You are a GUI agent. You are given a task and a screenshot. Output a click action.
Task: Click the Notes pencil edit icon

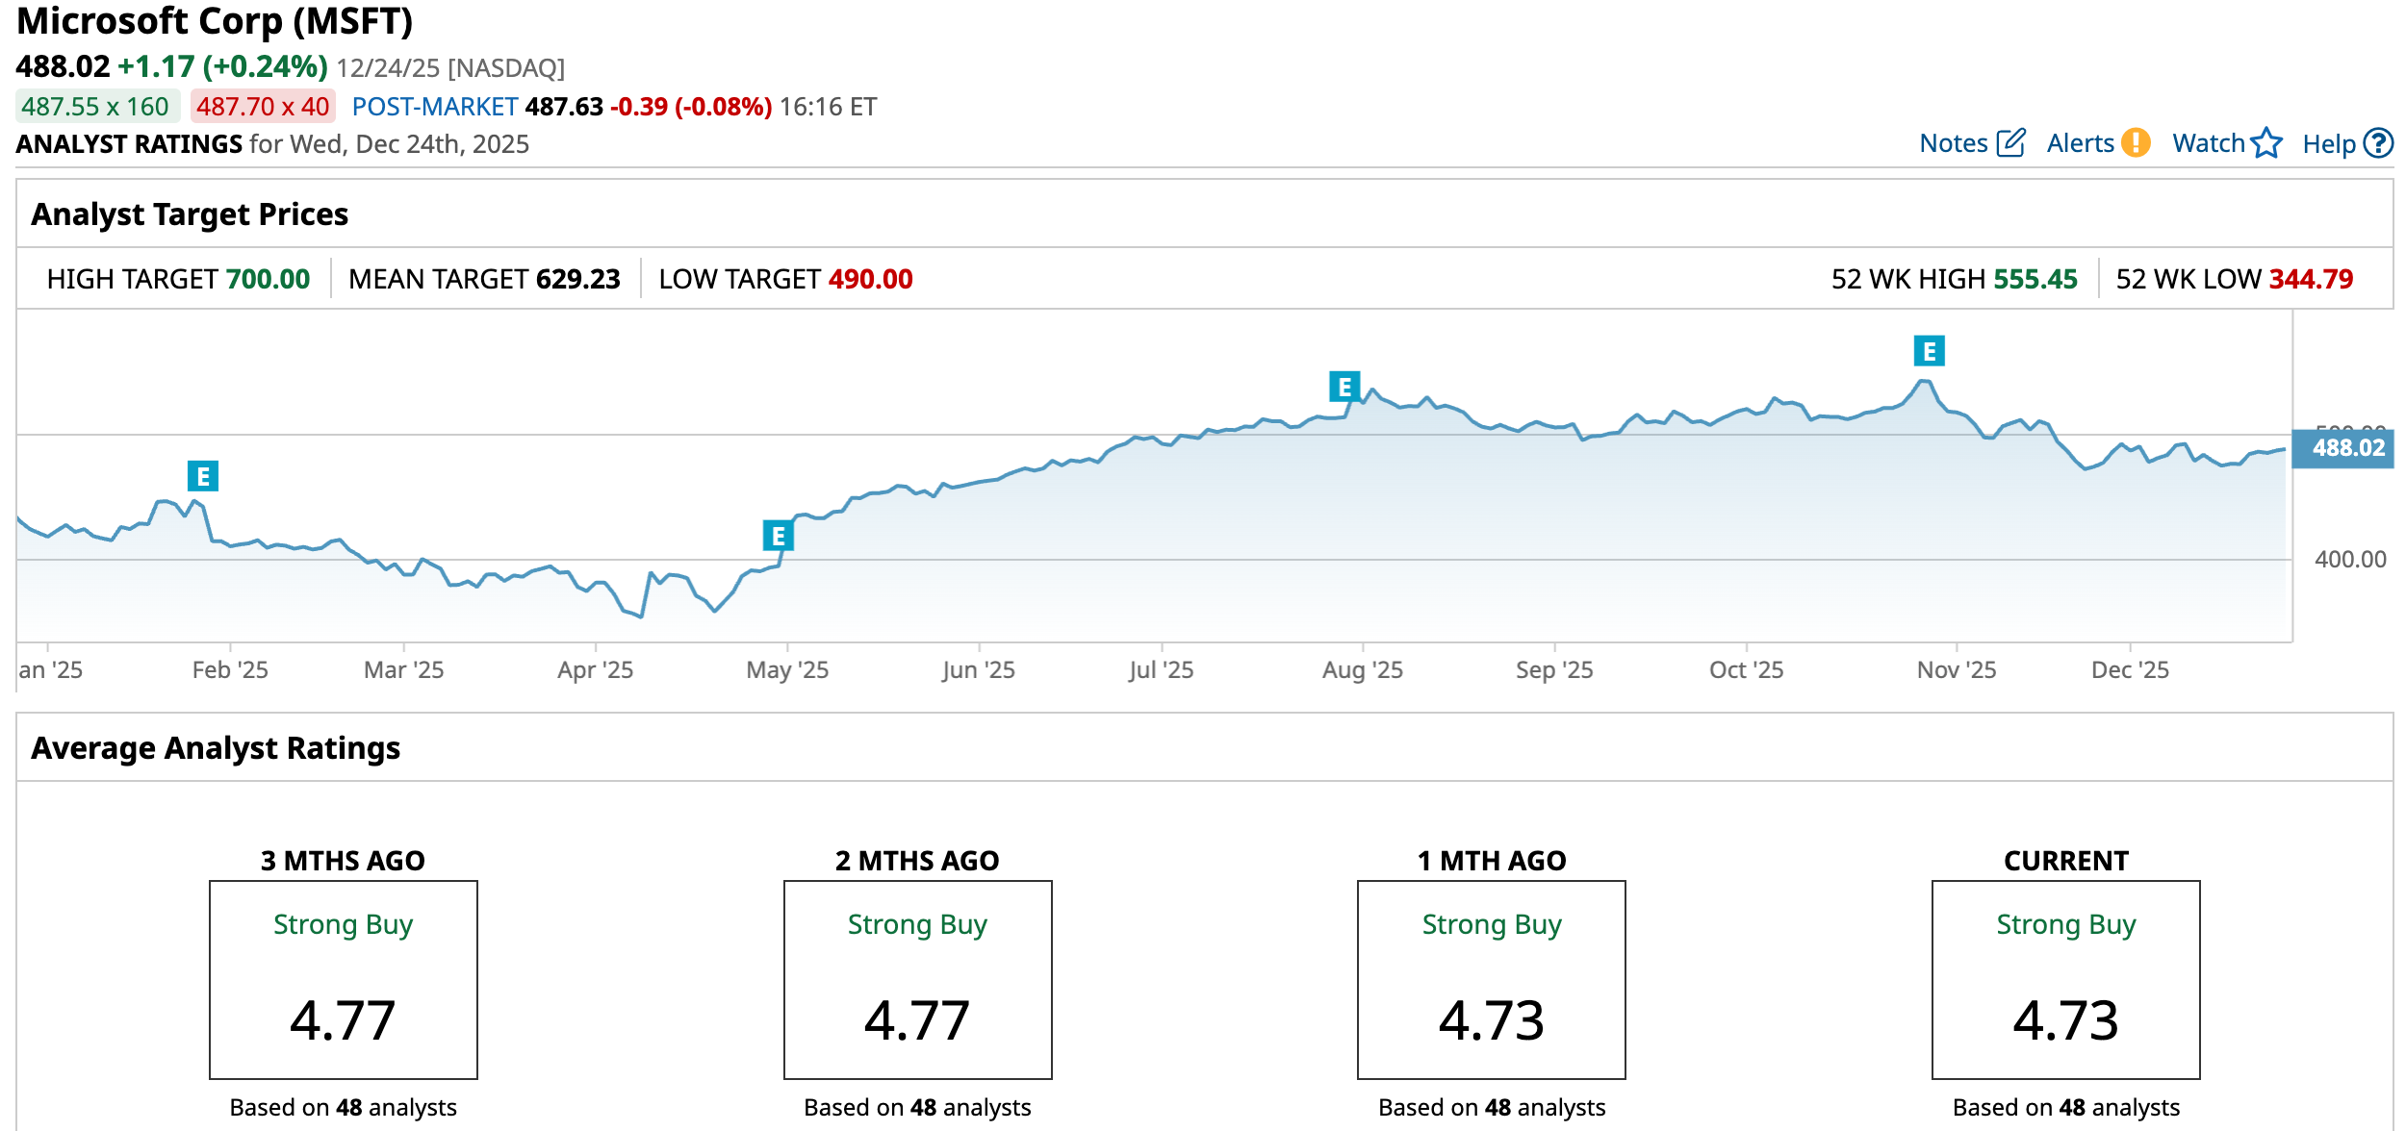[2010, 143]
